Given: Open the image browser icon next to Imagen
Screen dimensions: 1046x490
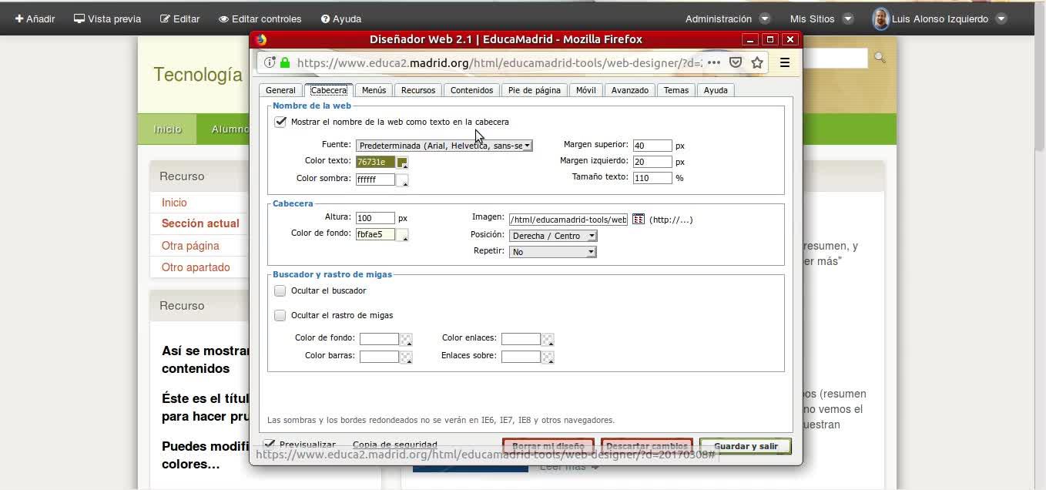Looking at the screenshot, I should click(x=638, y=220).
